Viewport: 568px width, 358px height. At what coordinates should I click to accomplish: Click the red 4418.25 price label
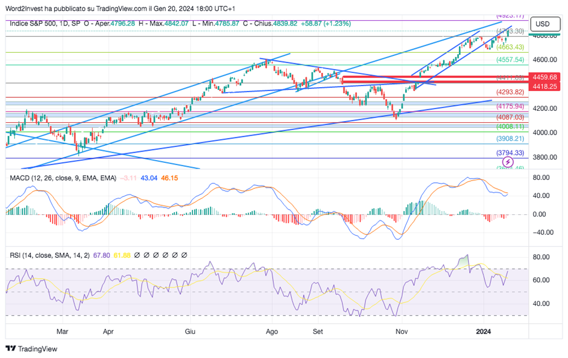(x=544, y=86)
